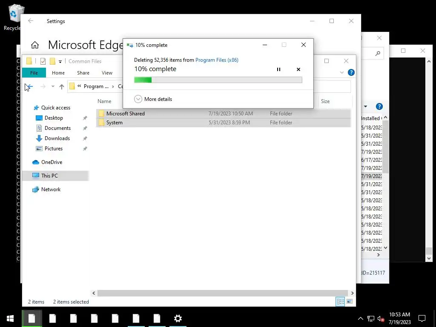436x327 pixels.
Task: Go back using the Explorer back arrow
Action: click(x=30, y=86)
